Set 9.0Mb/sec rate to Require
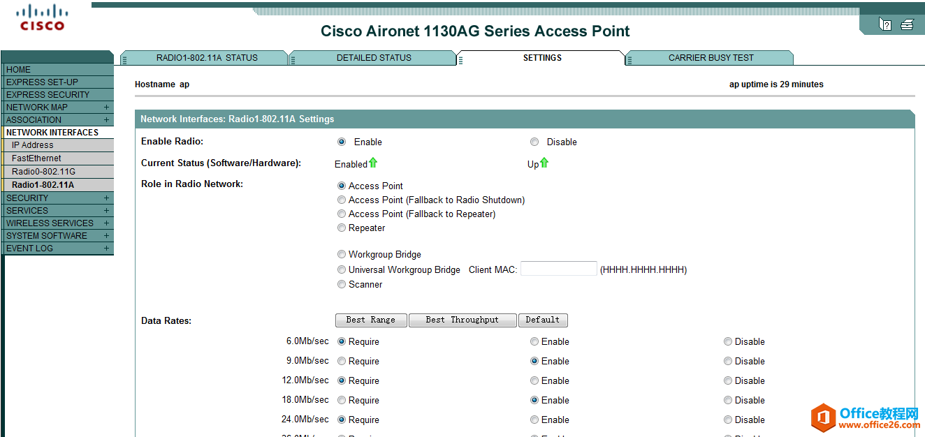This screenshot has height=437, width=925. [342, 361]
